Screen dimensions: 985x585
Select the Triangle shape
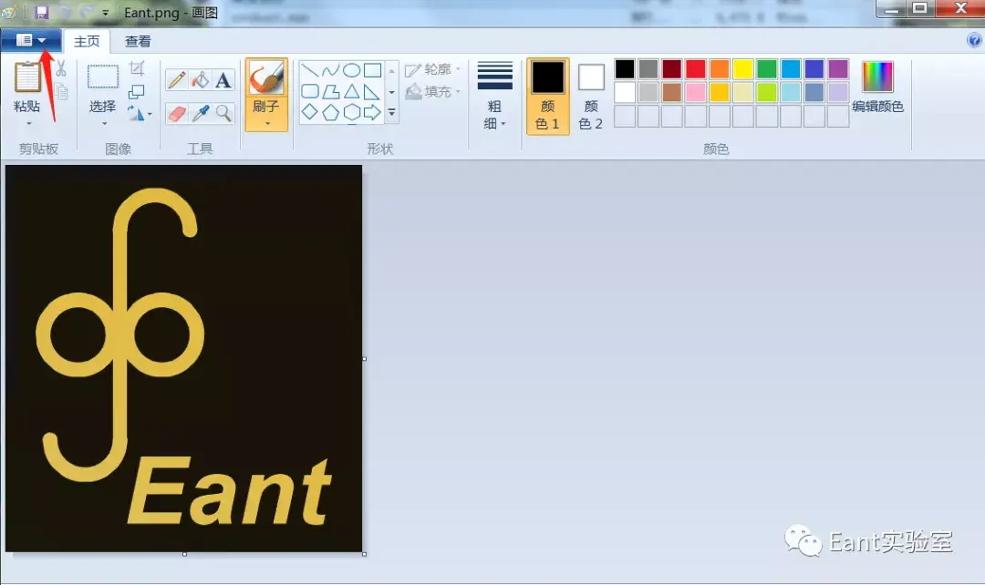tap(352, 92)
